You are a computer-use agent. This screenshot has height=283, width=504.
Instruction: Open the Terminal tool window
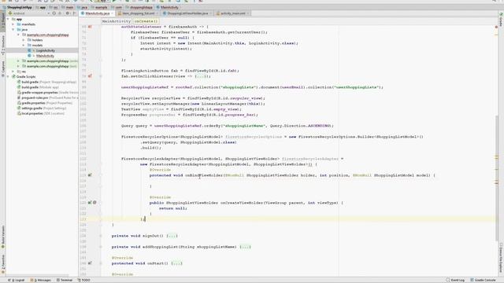coord(65,280)
